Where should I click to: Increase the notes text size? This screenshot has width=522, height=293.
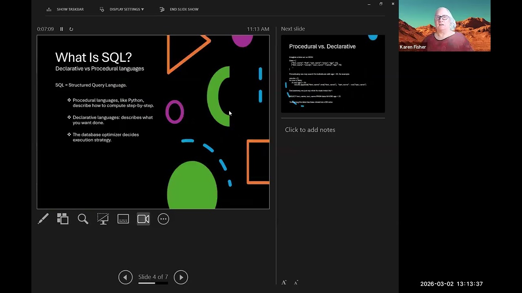pyautogui.click(x=284, y=282)
